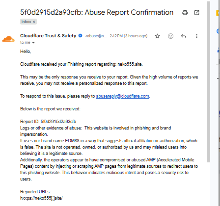Image resolution: width=220 pixels, height=206 pixels.
Task: Reply using the arrow icon
Action: tap(184, 36)
